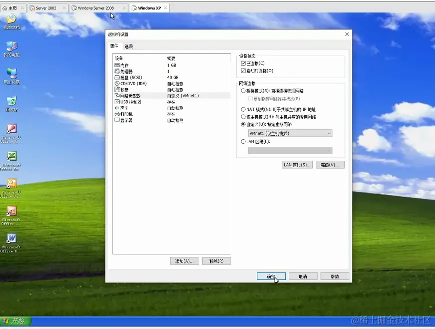
Task: Select the CD/DVD (IDE) device icon
Action: [117, 84]
